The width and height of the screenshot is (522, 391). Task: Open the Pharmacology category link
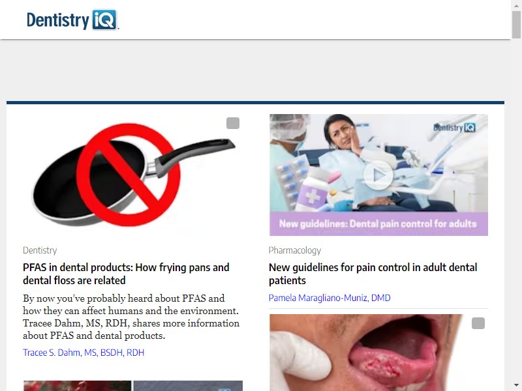(295, 250)
